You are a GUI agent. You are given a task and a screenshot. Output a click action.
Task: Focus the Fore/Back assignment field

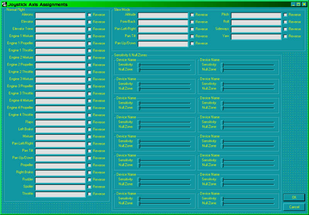point(163,22)
